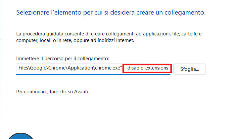234x139 pixels.
Task: Place cursor on --disable-extensions text
Action: 146,69
